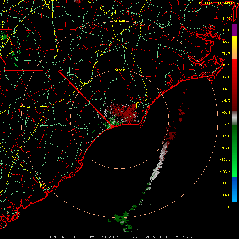Click the yellow-orange segment of velocity color bar
239x239 pixels.
tap(234, 47)
